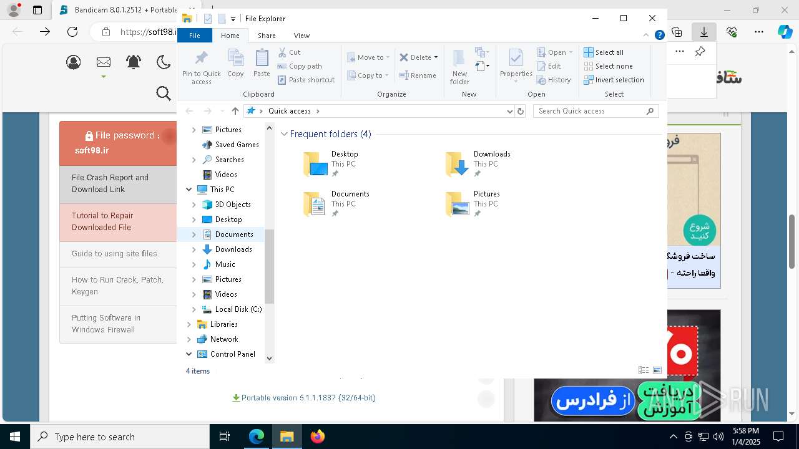The height and width of the screenshot is (449, 799).
Task: Open Firefox from the taskbar
Action: coord(317,437)
